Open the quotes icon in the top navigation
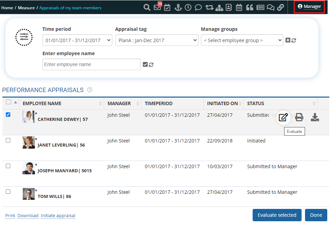This screenshot has height=225, width=330. 250,7
